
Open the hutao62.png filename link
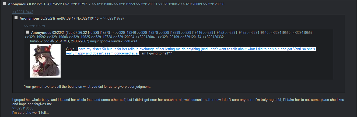point(40,41)
